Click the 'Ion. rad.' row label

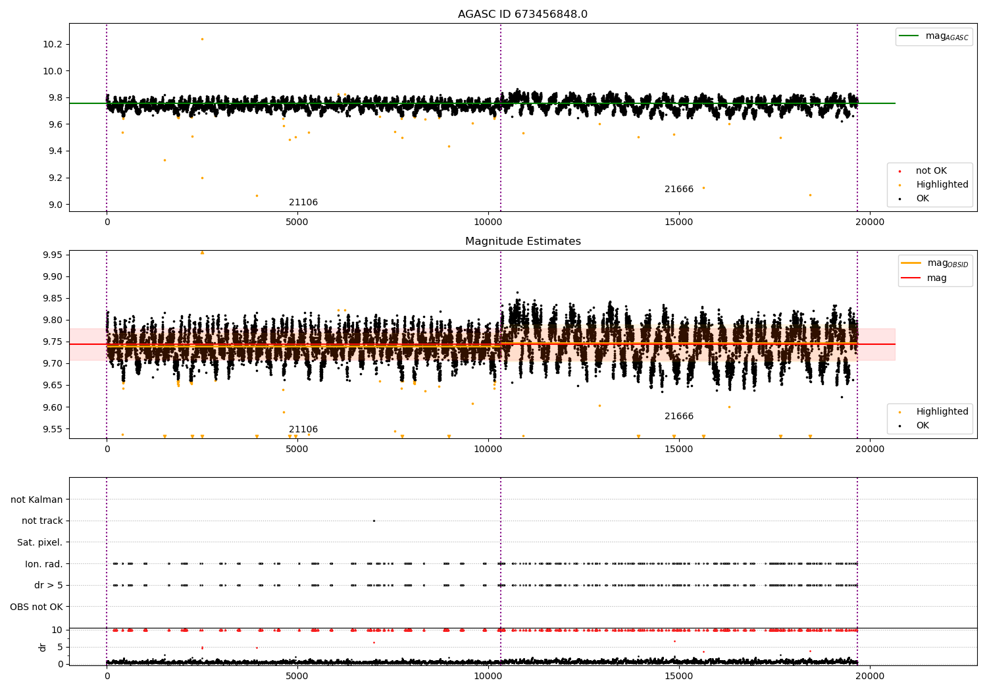(x=44, y=564)
